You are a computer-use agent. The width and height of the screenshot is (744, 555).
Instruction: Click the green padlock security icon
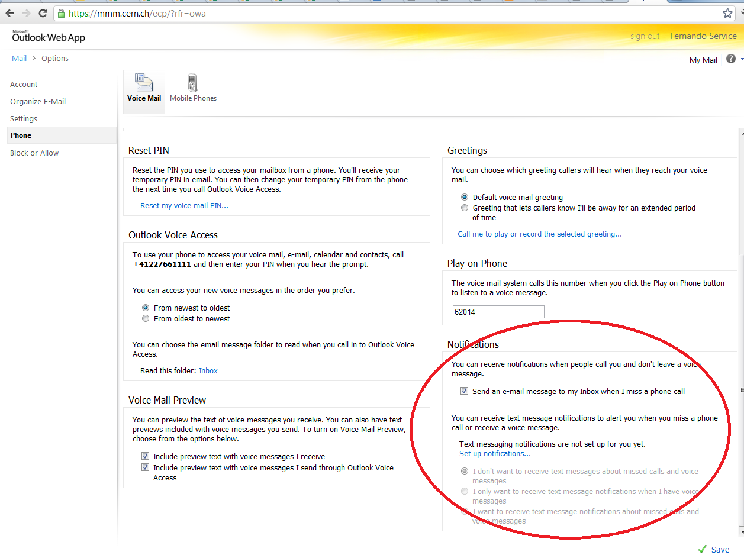(x=61, y=13)
